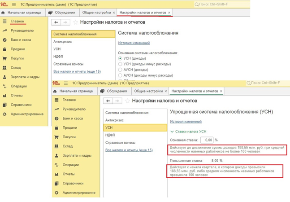Switch to Общие настройки tab in front window

(x=148, y=91)
